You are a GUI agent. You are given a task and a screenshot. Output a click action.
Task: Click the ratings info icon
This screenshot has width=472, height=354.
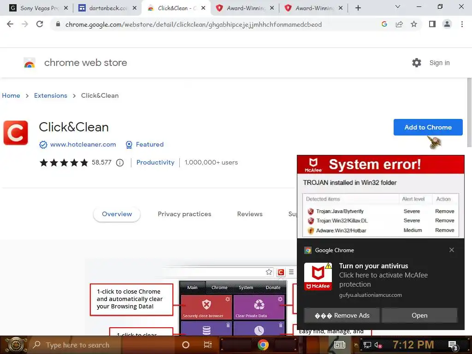pos(120,163)
